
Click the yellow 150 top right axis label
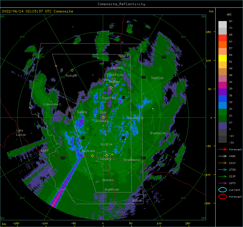208,32
